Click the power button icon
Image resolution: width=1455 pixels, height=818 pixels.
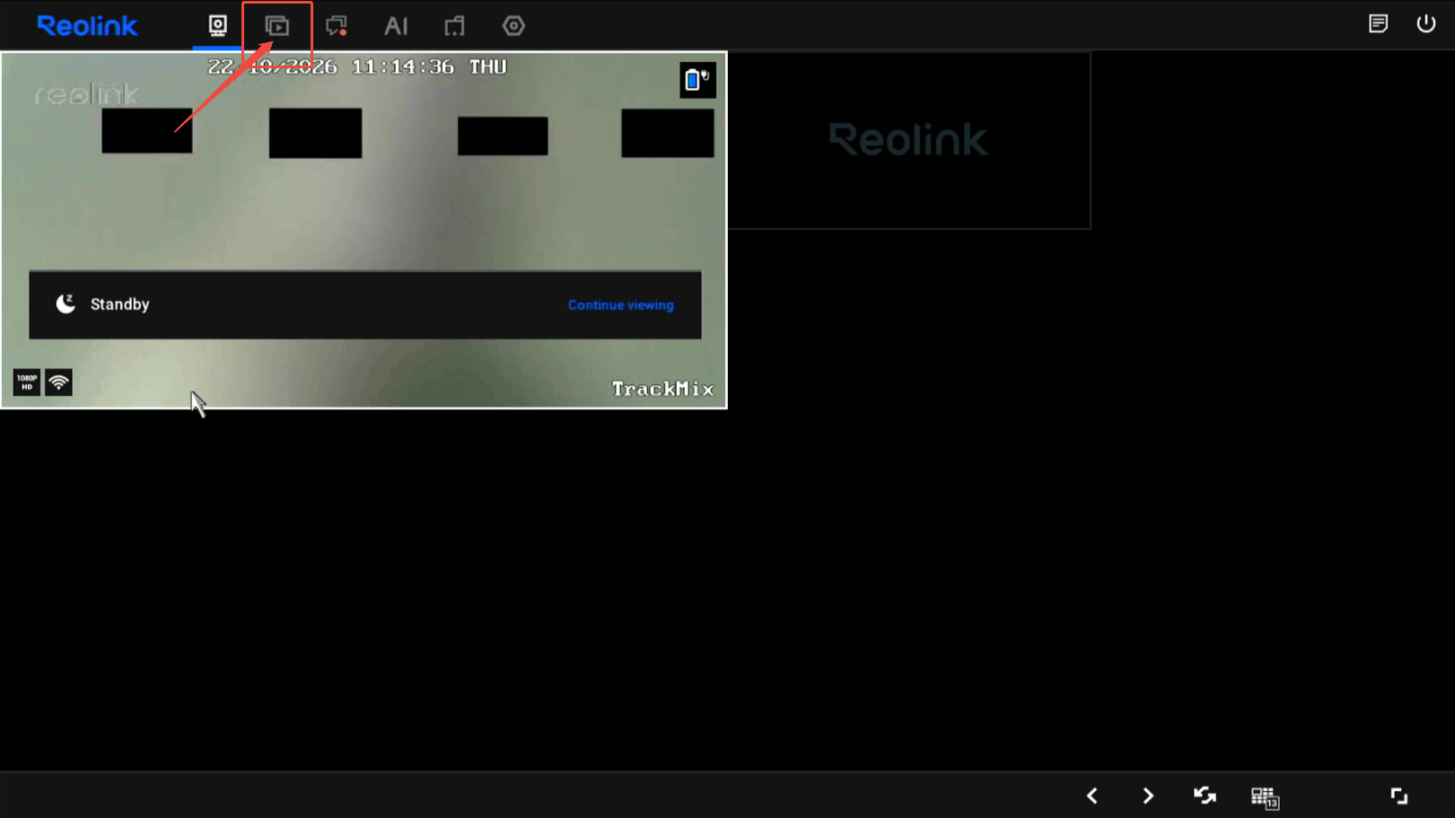coord(1425,23)
